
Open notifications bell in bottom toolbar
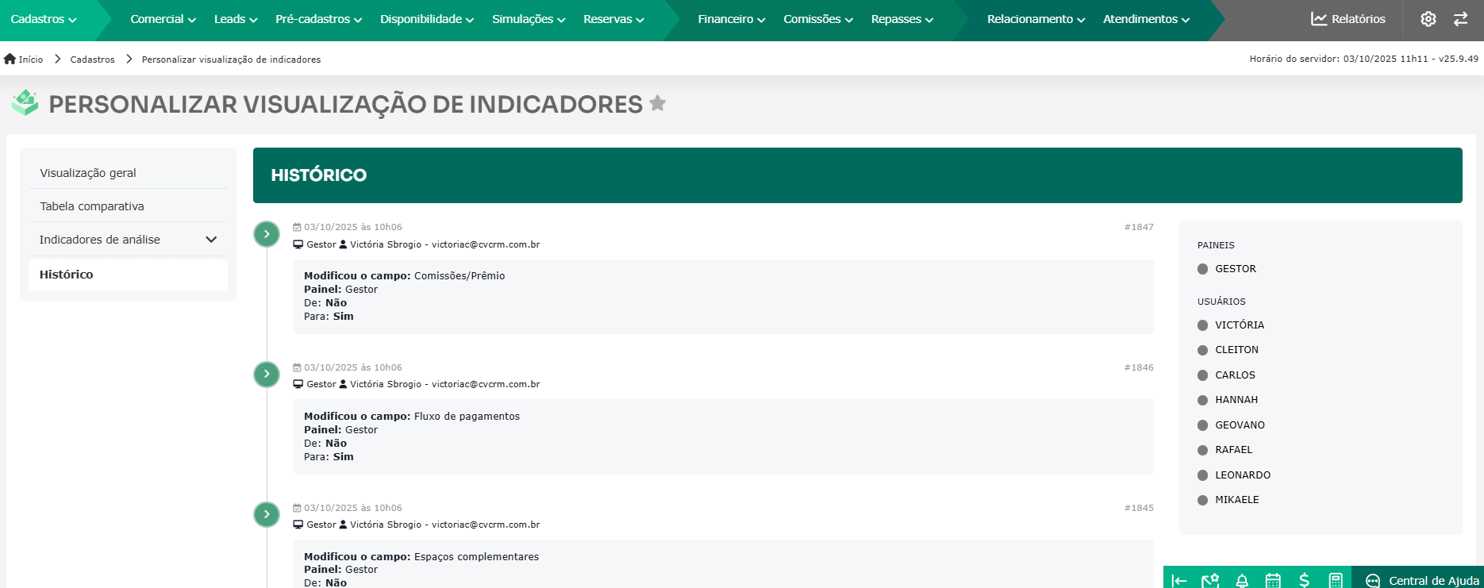tap(1242, 580)
